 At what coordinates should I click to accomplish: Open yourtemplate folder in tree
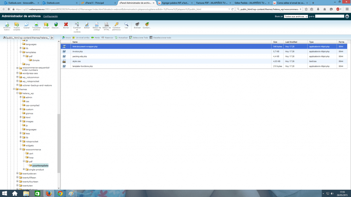[40, 165]
